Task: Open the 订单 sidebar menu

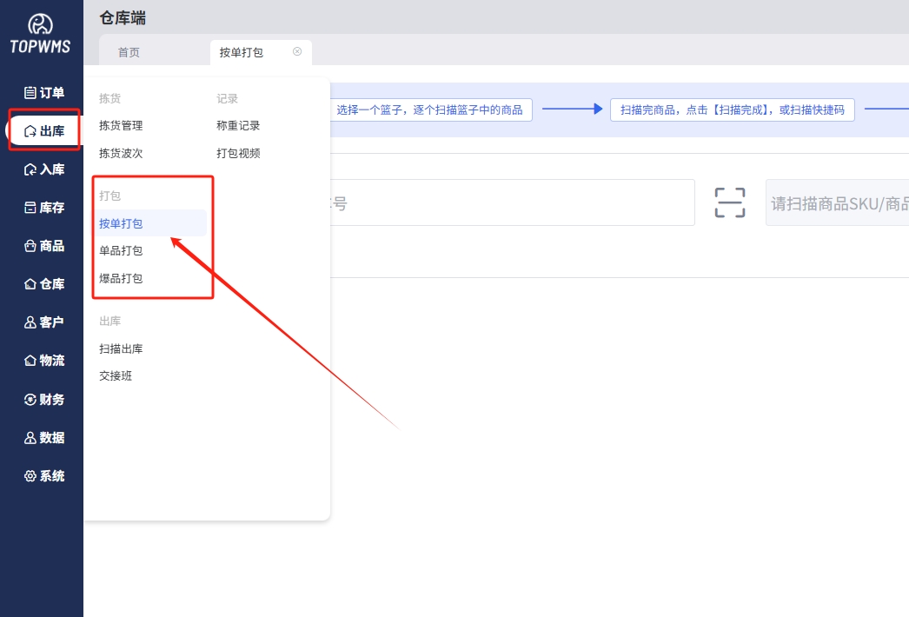Action: [x=44, y=93]
